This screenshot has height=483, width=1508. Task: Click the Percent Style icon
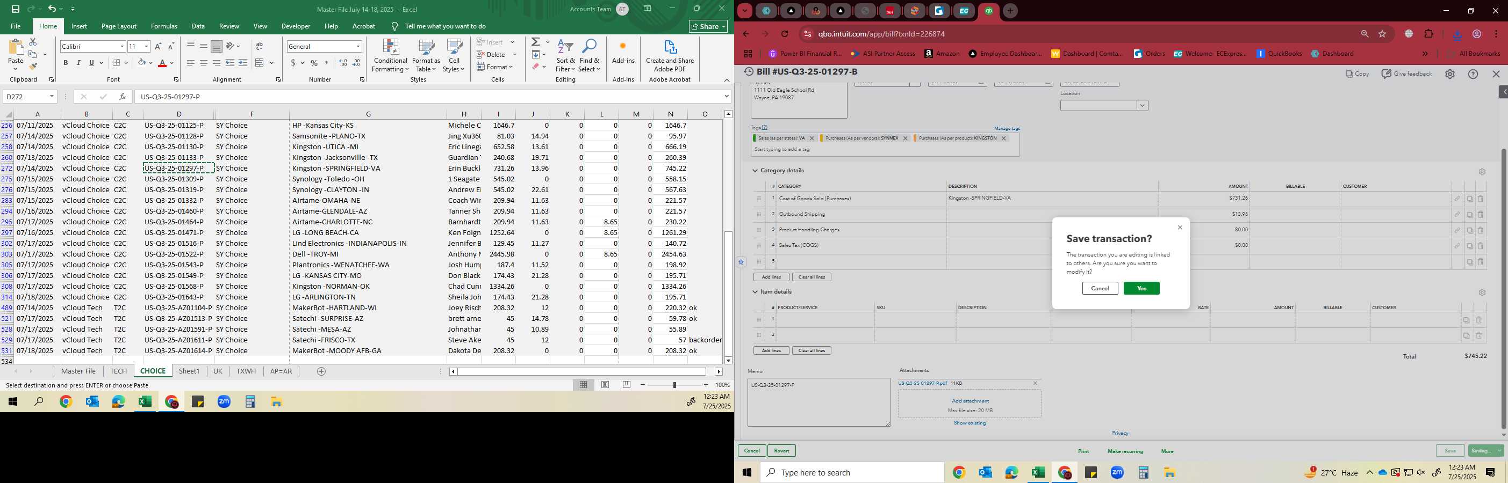(314, 63)
